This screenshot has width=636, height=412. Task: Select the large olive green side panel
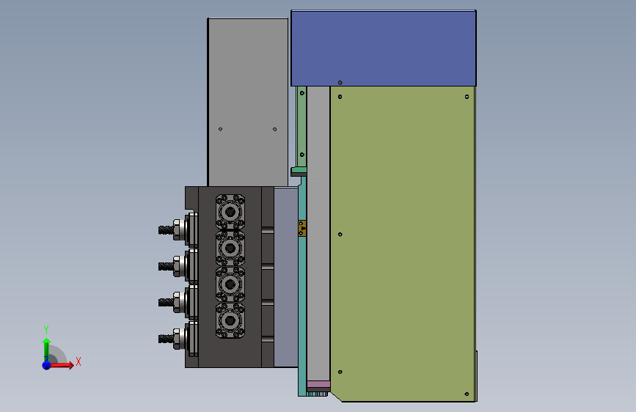click(403, 243)
